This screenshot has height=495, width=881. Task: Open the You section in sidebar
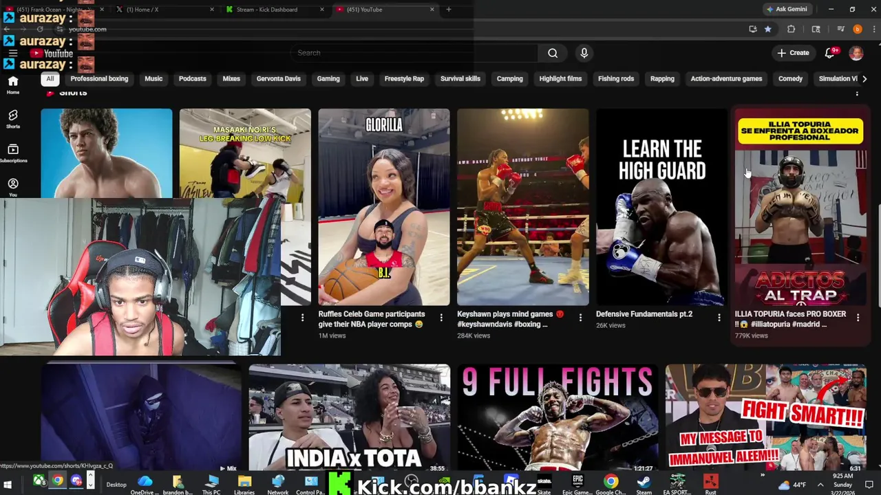tap(13, 187)
